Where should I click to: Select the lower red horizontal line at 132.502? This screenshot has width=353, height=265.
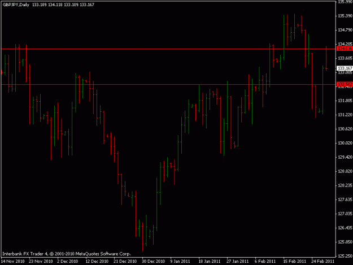[x=168, y=84]
